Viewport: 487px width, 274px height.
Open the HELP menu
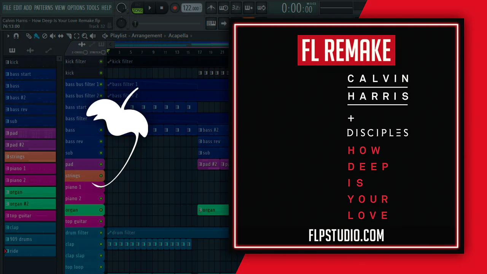pyautogui.click(x=107, y=8)
